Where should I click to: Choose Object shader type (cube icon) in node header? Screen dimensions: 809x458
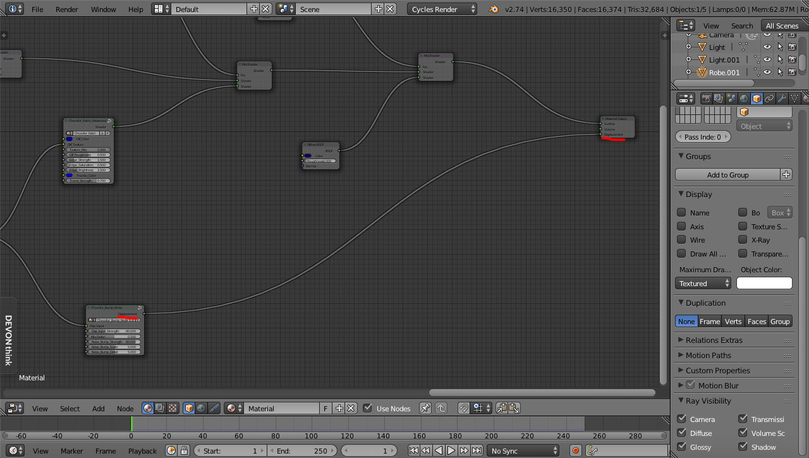click(189, 408)
